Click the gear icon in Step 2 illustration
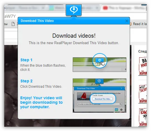The image size is (151, 131). pos(121,110)
